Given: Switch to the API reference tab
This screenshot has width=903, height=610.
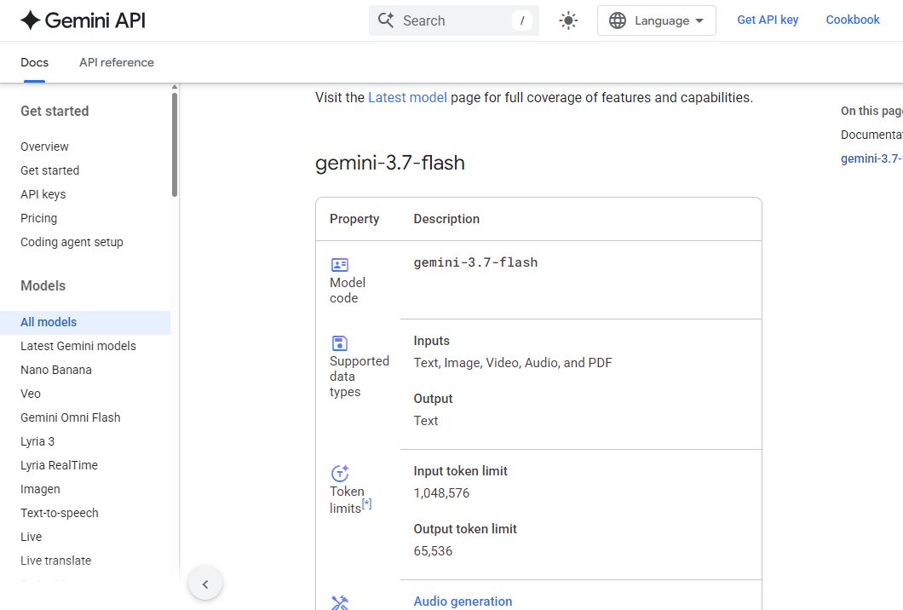Looking at the screenshot, I should pos(117,62).
